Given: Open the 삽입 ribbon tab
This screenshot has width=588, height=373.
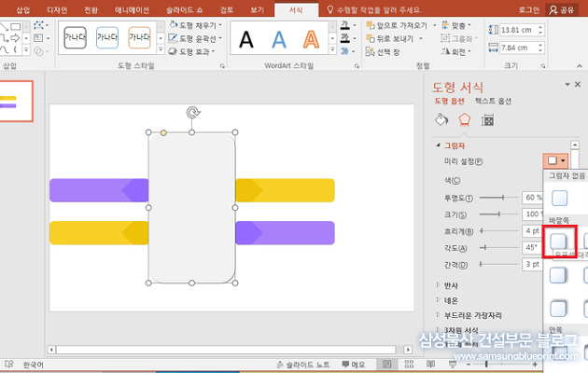Looking at the screenshot, I should point(23,10).
